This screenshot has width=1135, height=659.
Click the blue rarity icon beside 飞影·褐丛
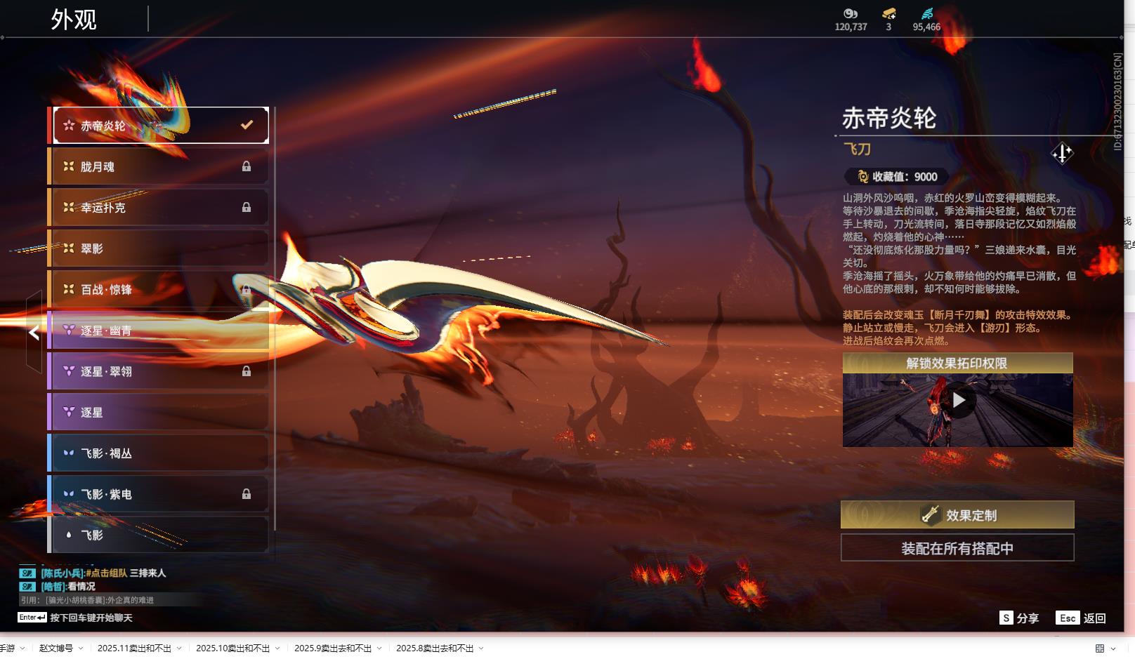point(69,453)
